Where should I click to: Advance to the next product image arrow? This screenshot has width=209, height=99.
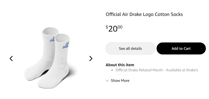pyautogui.click(x=91, y=58)
